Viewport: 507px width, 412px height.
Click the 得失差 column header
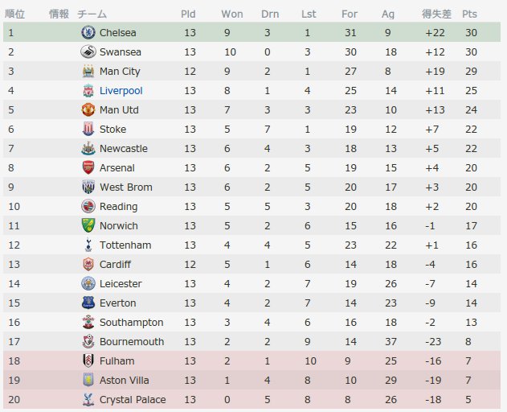point(436,14)
